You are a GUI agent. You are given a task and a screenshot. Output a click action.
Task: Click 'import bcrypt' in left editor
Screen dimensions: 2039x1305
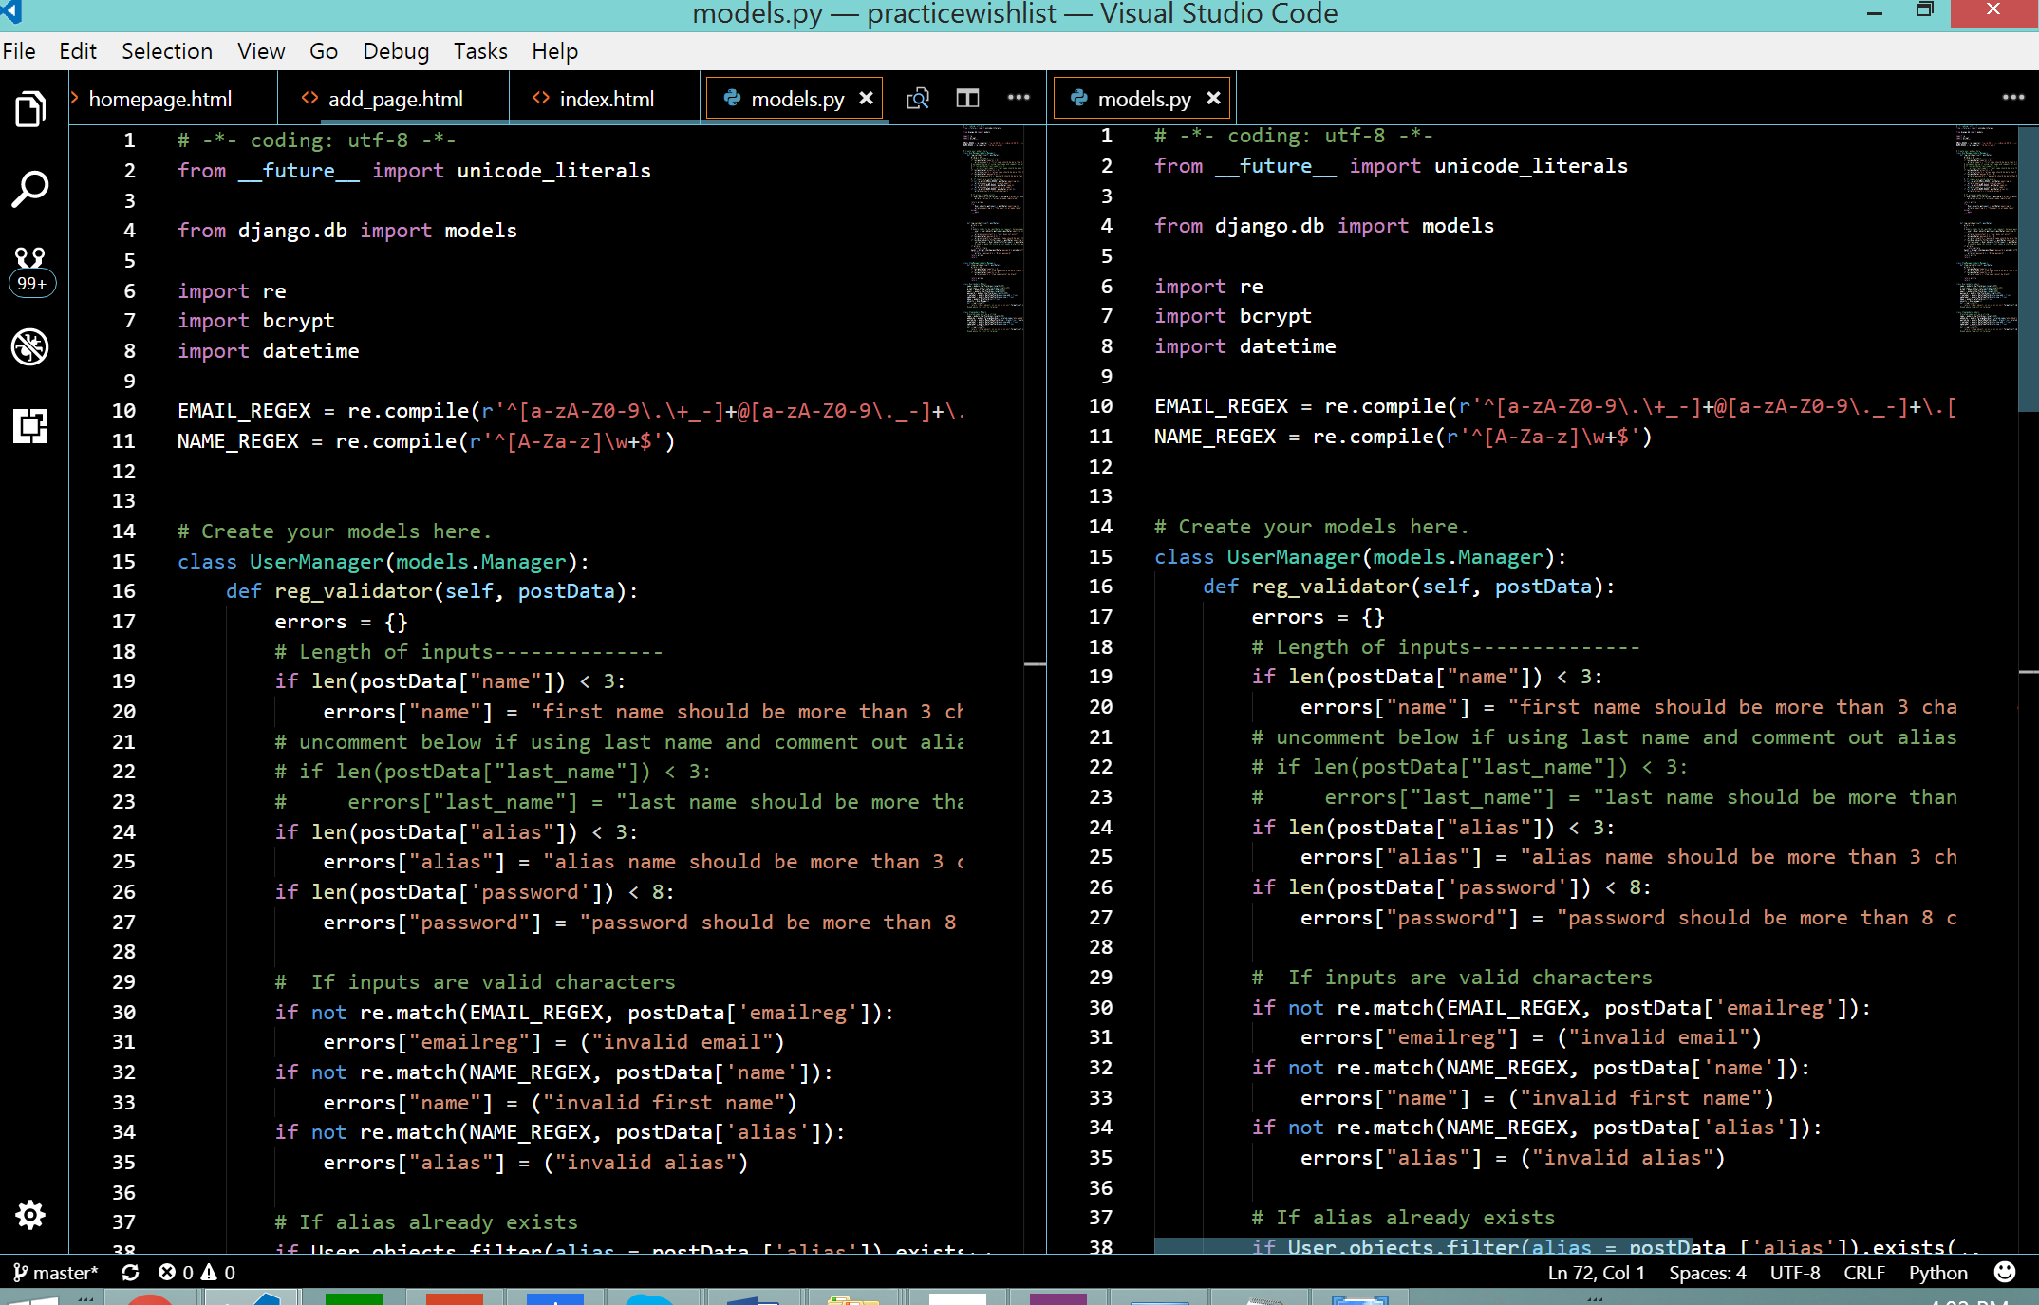tap(256, 321)
